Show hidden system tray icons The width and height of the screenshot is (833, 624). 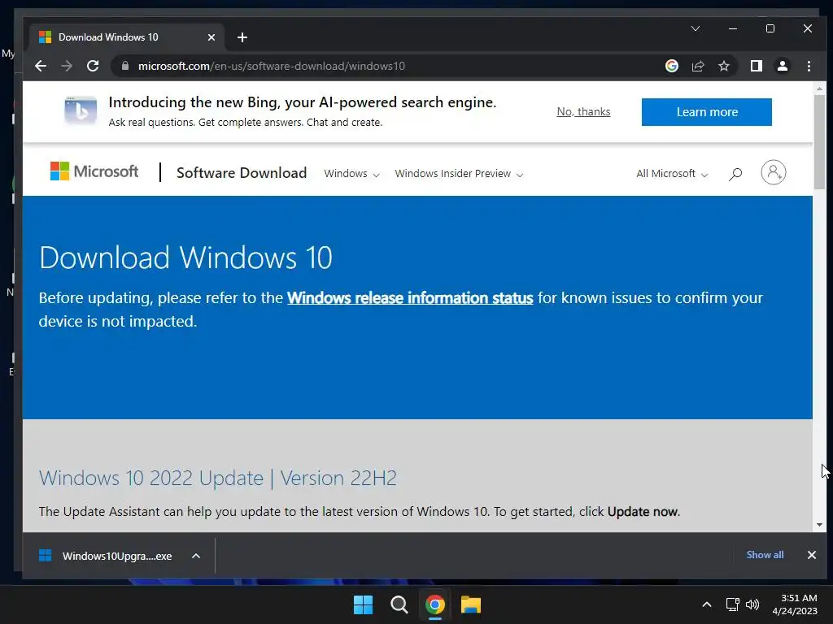point(707,604)
